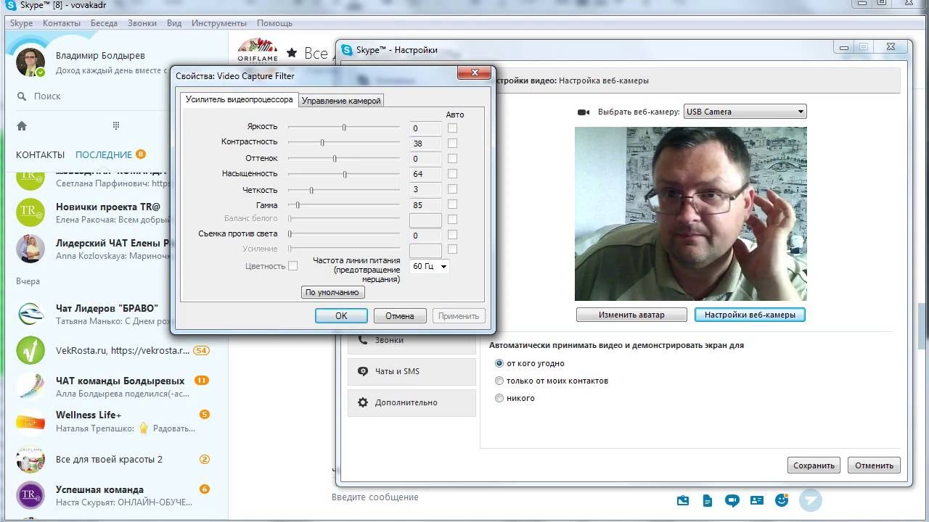Click the Изменить аватар button
This screenshot has height=522, width=929.
tap(631, 315)
